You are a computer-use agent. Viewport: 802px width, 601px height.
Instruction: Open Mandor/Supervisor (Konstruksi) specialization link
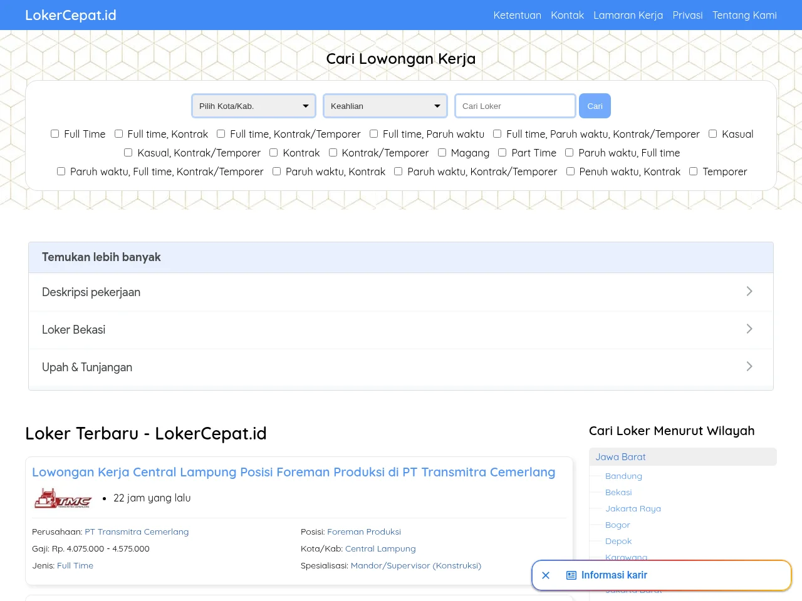point(416,565)
